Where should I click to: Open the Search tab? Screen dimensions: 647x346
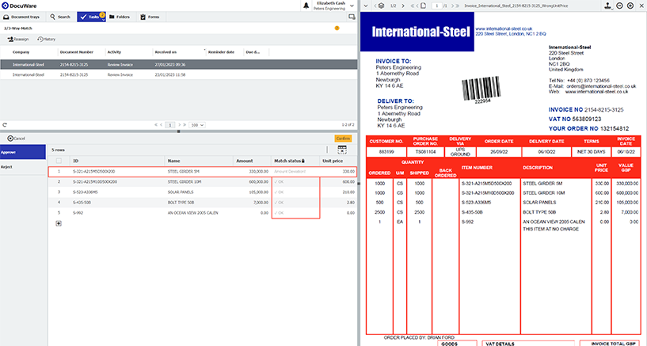60,17
